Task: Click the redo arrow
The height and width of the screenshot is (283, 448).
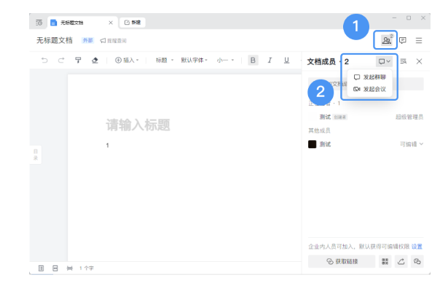Action: [x=61, y=60]
